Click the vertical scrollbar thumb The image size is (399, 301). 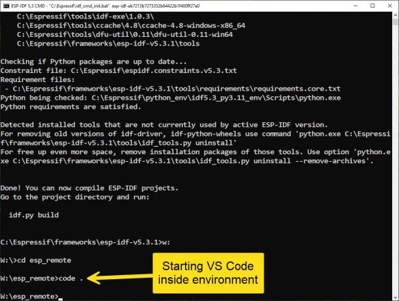pos(395,22)
